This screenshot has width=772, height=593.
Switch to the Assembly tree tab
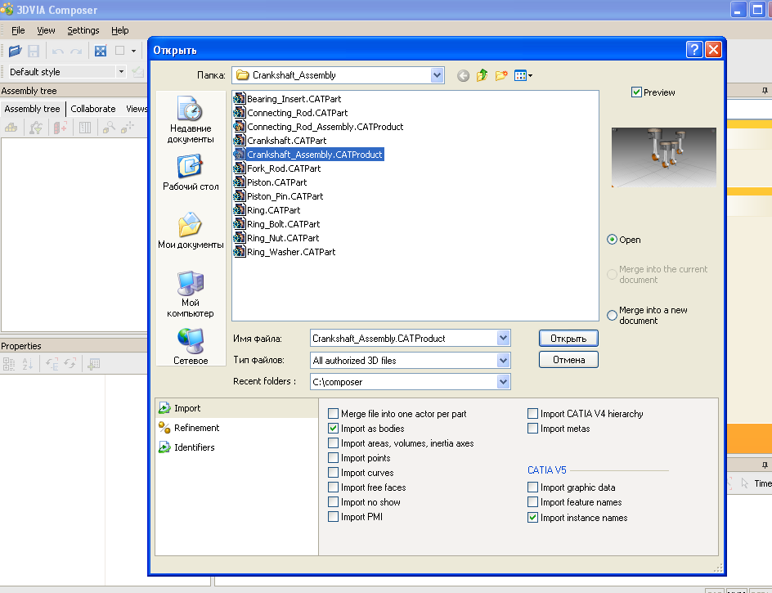click(32, 109)
